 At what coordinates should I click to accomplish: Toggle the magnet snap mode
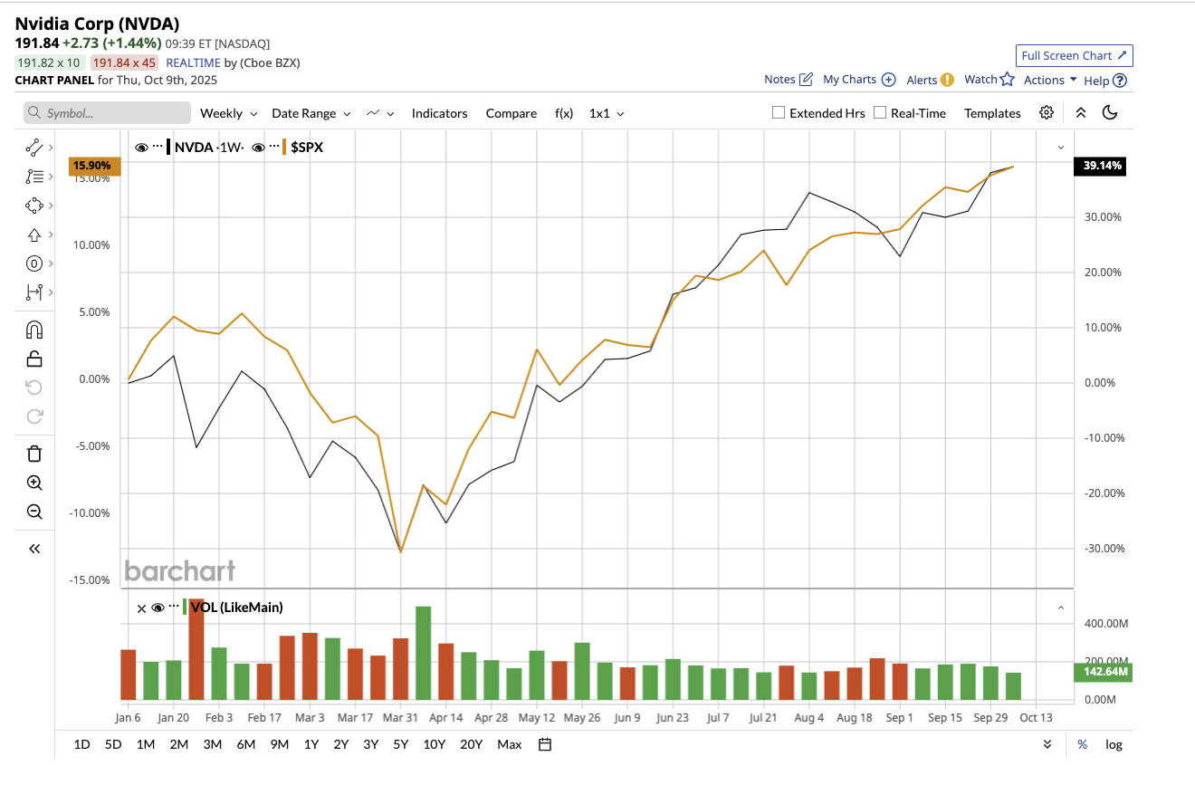click(34, 330)
